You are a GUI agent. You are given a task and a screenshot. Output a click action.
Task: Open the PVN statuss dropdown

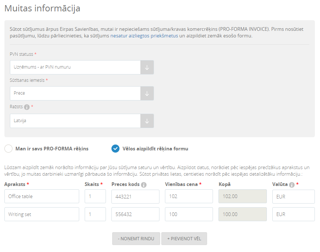pyautogui.click(x=82, y=67)
